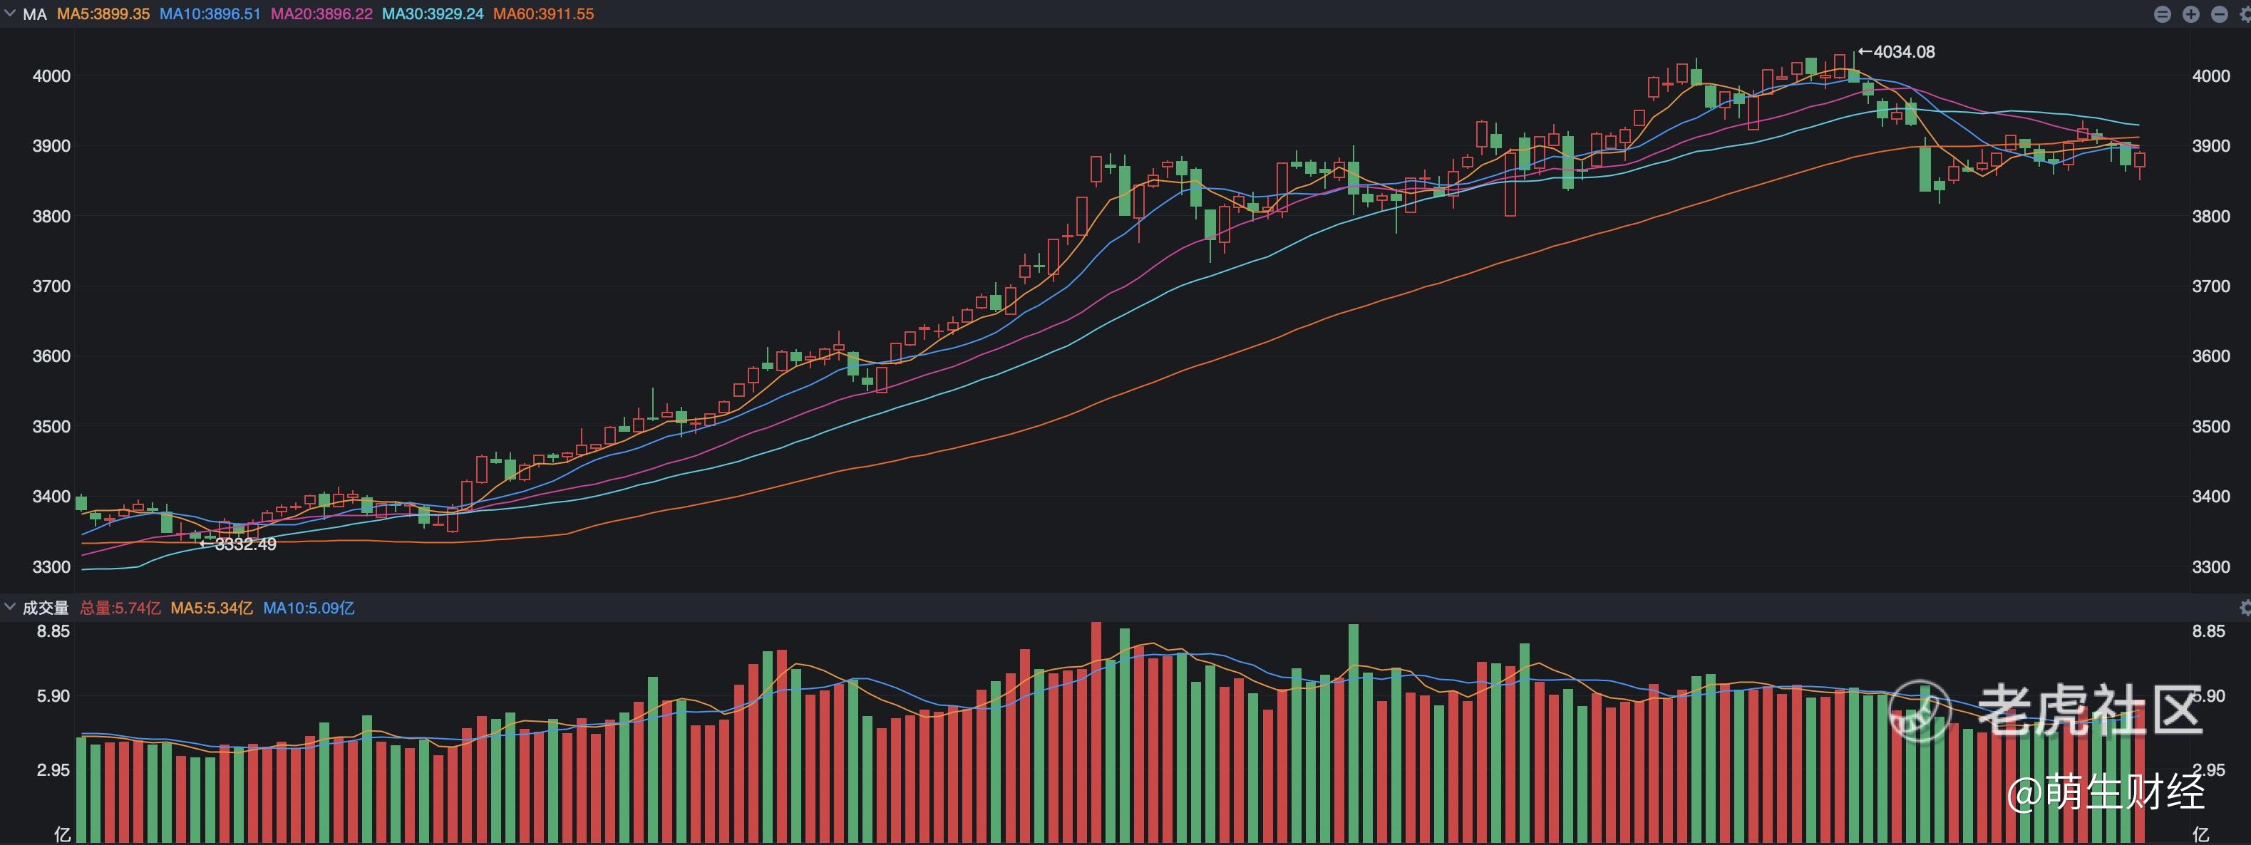
Task: Toggle the MA10 moving average label
Action: point(210,15)
